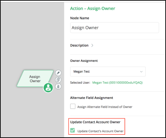The image size is (166, 138).
Task: Click the Update Contact Account Owner heading
Action: (95, 122)
